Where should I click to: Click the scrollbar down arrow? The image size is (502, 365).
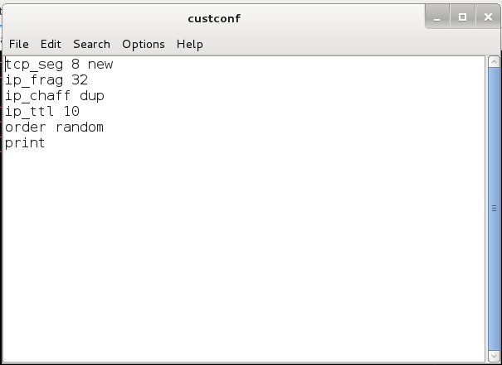pos(494,356)
